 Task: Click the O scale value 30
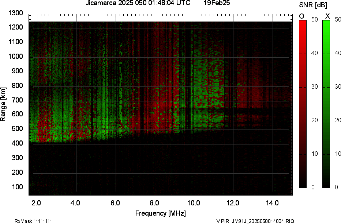[x=315, y=87]
